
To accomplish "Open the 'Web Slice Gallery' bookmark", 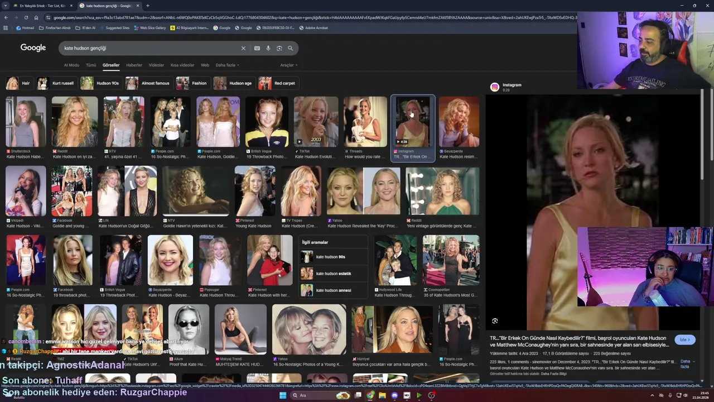I will (x=150, y=27).
